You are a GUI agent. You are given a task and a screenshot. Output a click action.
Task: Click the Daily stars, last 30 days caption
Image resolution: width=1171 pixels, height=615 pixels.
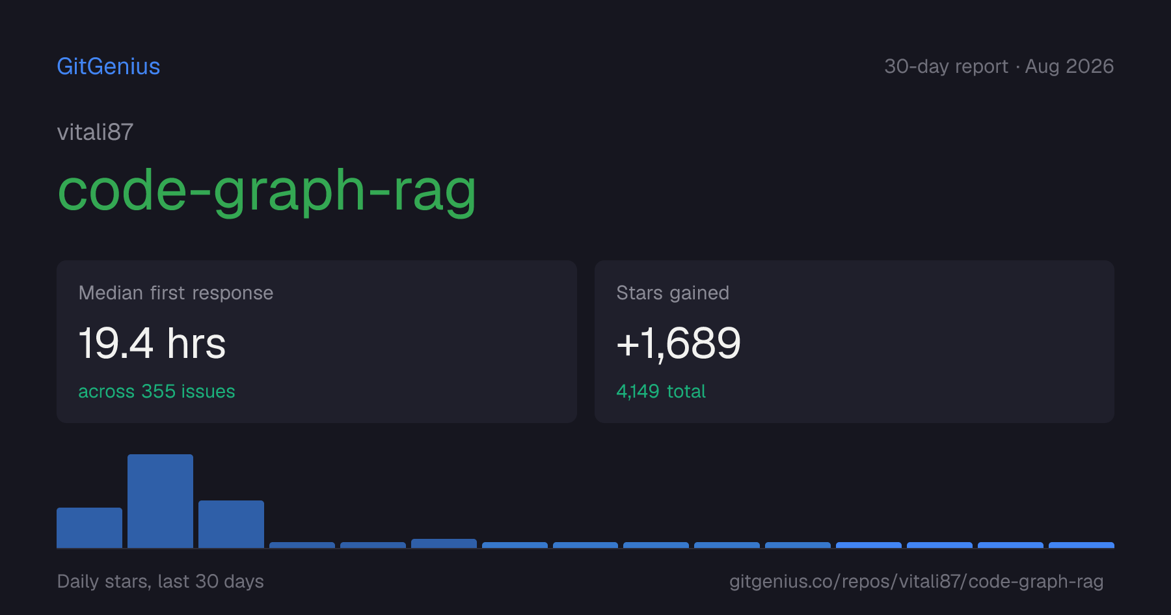161,581
